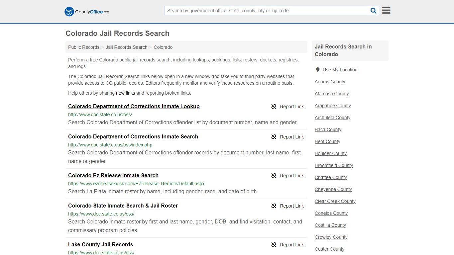
Task: Go to Jail Records Search breadcrumb
Action: click(127, 47)
